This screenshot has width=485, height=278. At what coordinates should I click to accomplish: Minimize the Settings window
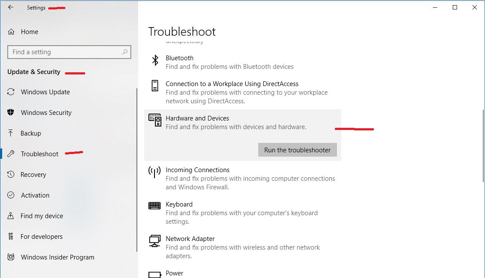435,7
